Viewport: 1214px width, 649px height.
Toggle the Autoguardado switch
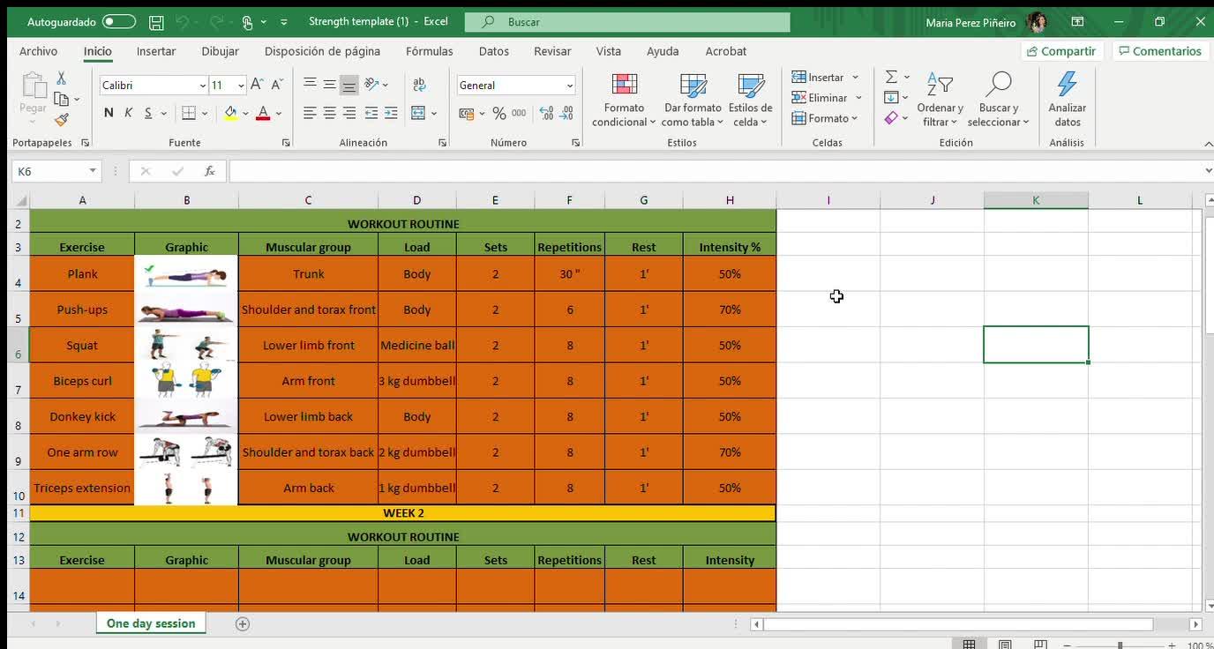point(119,22)
